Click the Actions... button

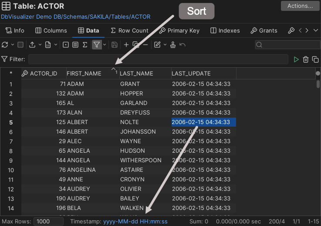(x=300, y=6)
